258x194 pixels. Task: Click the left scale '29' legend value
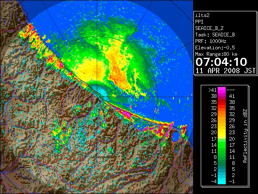pos(214,114)
